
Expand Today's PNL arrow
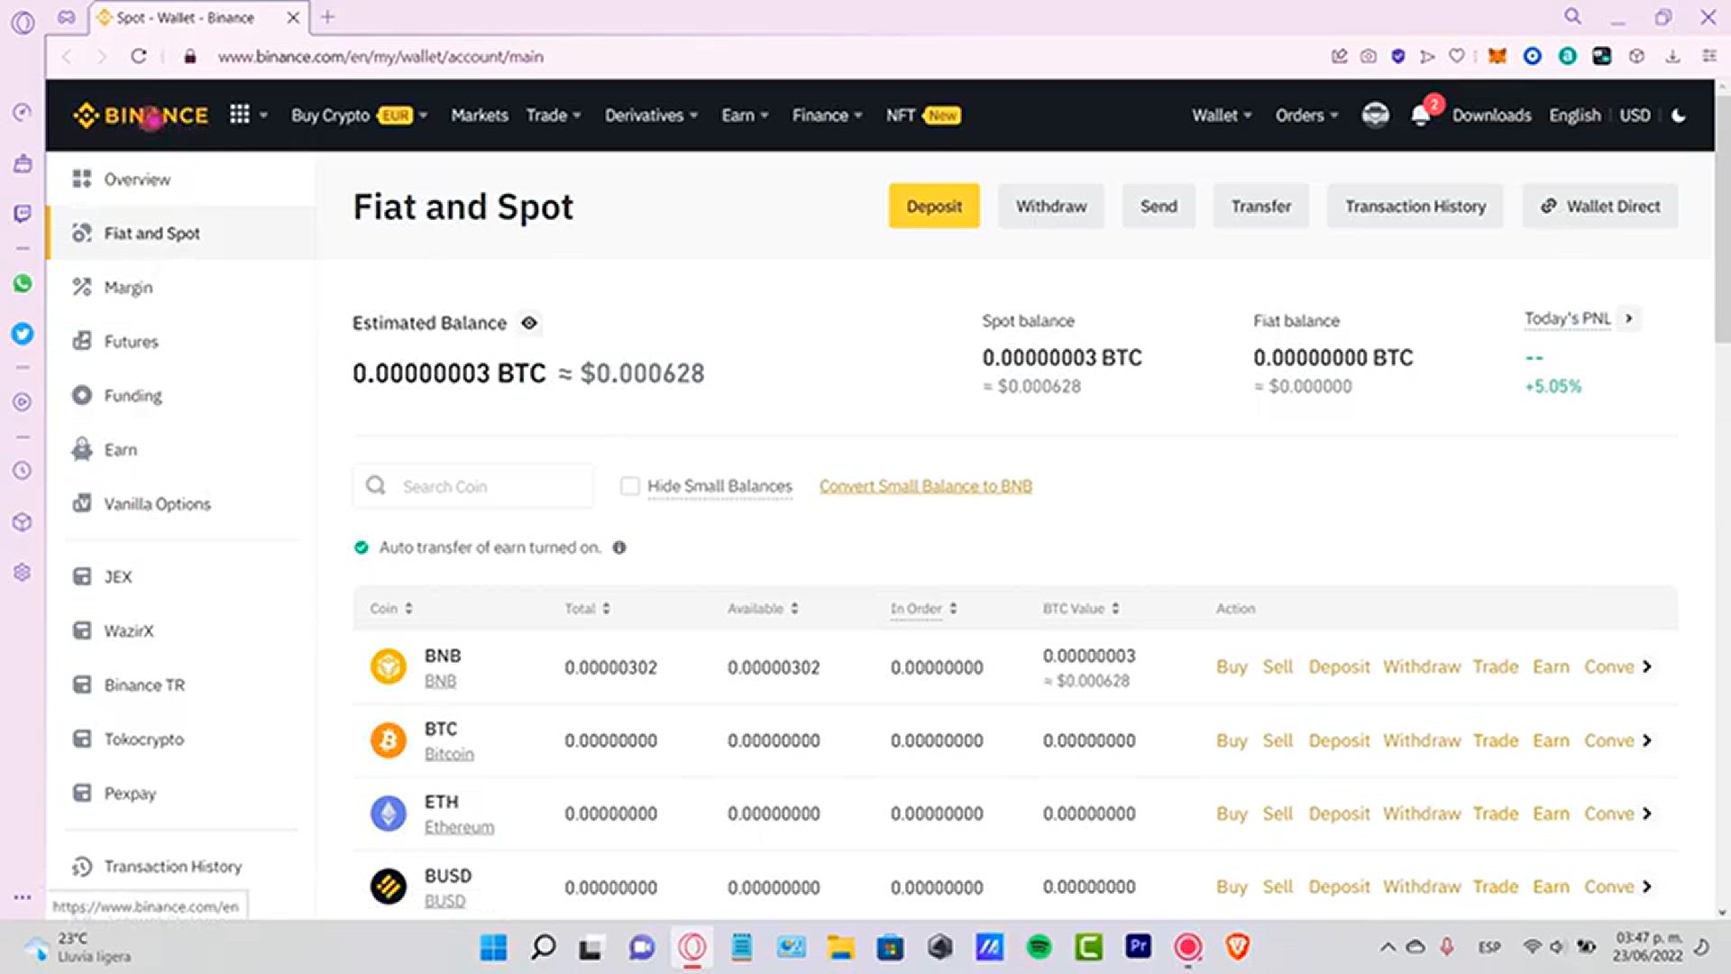[x=1628, y=318]
